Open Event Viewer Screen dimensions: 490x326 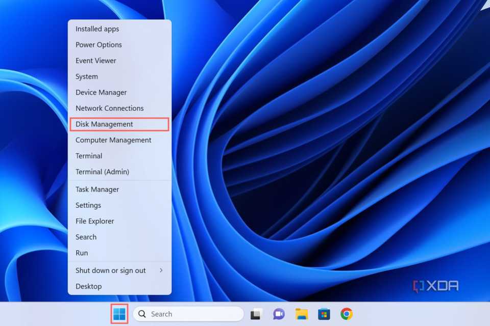click(x=119, y=61)
